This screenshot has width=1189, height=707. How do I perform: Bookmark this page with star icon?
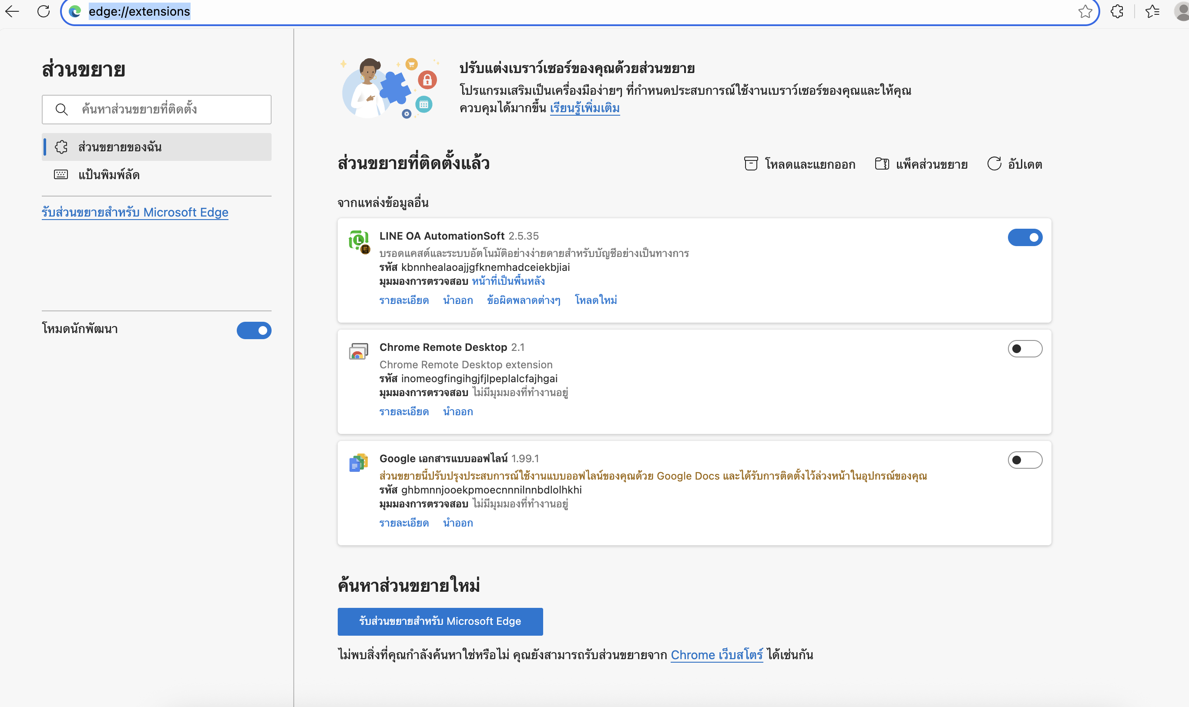point(1085,11)
